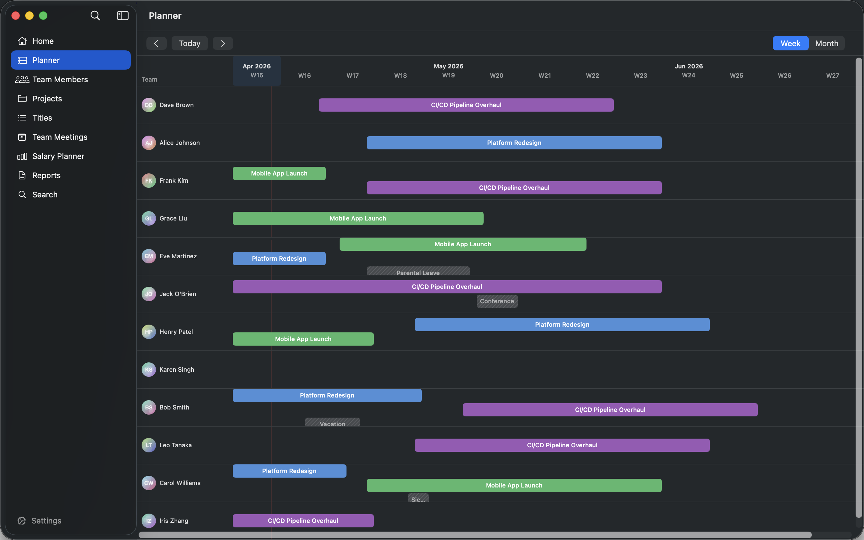Open the search magnifier in title bar
The image size is (864, 540).
click(95, 15)
